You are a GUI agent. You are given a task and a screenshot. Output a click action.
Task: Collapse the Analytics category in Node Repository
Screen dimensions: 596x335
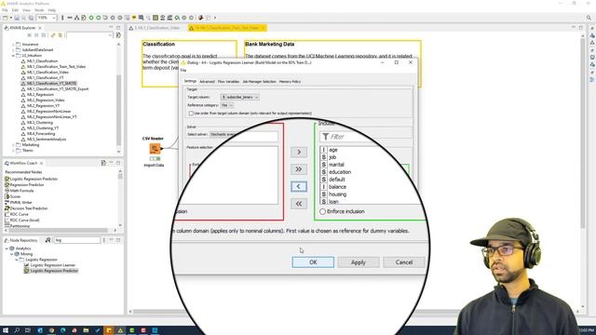pos(7,248)
